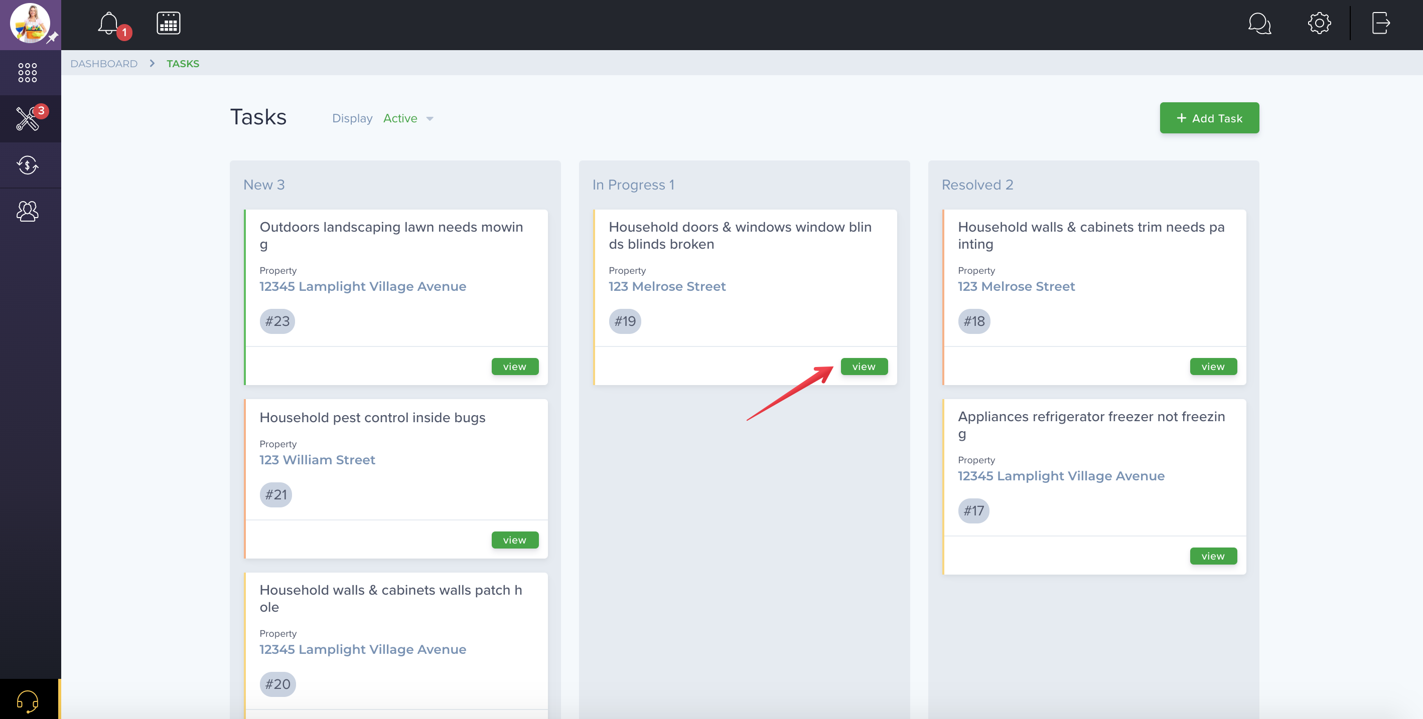This screenshot has height=719, width=1423.
Task: View task #19 blinds broken
Action: (x=864, y=367)
